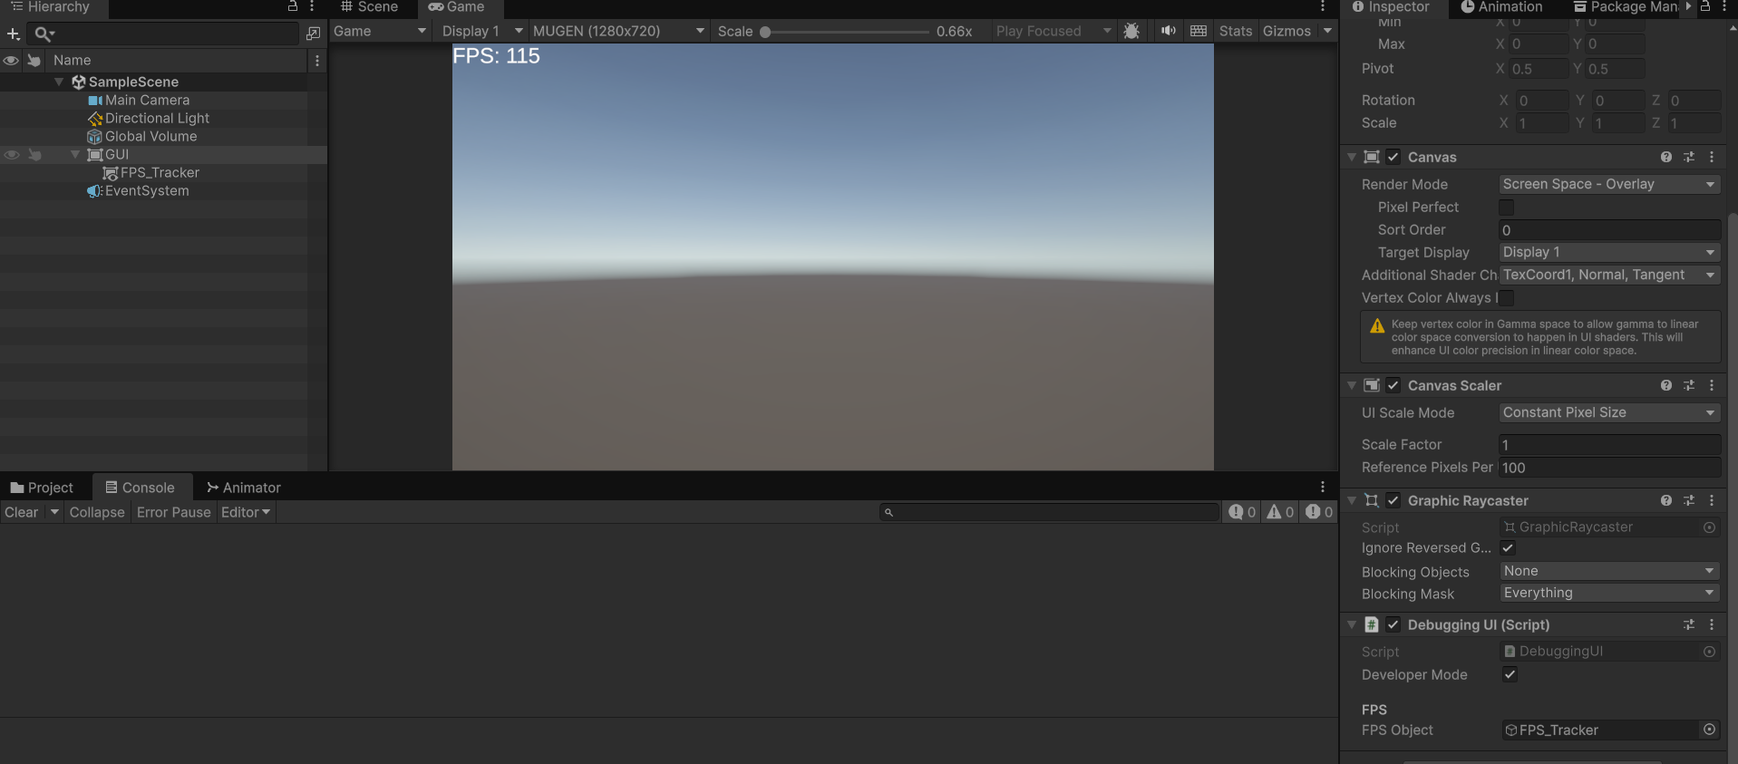Mute audio with the speaker icon
1738x764 pixels.
[1169, 31]
